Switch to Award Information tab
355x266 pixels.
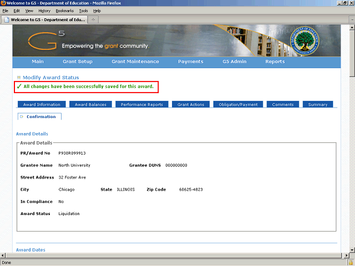42,105
